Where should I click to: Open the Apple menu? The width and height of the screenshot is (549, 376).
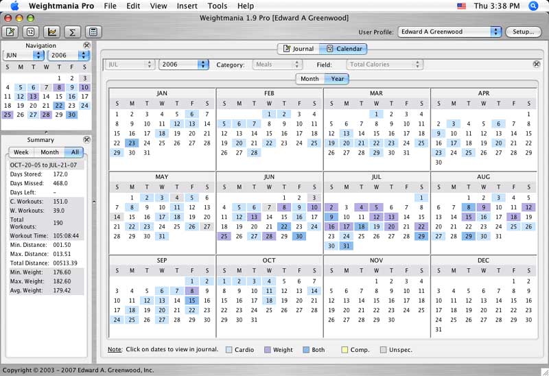point(14,5)
